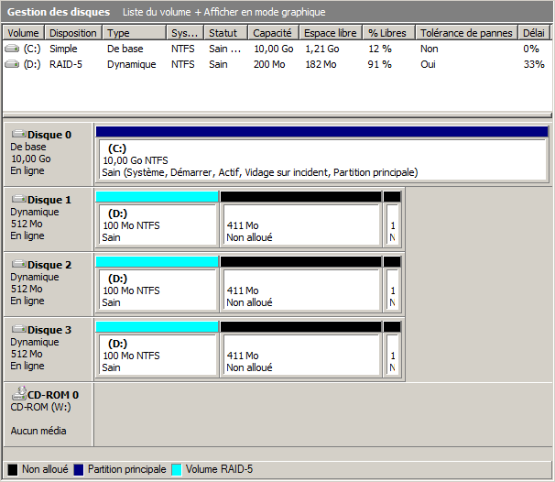
Task: Click the C: volume drive icon in list
Action: 11,49
